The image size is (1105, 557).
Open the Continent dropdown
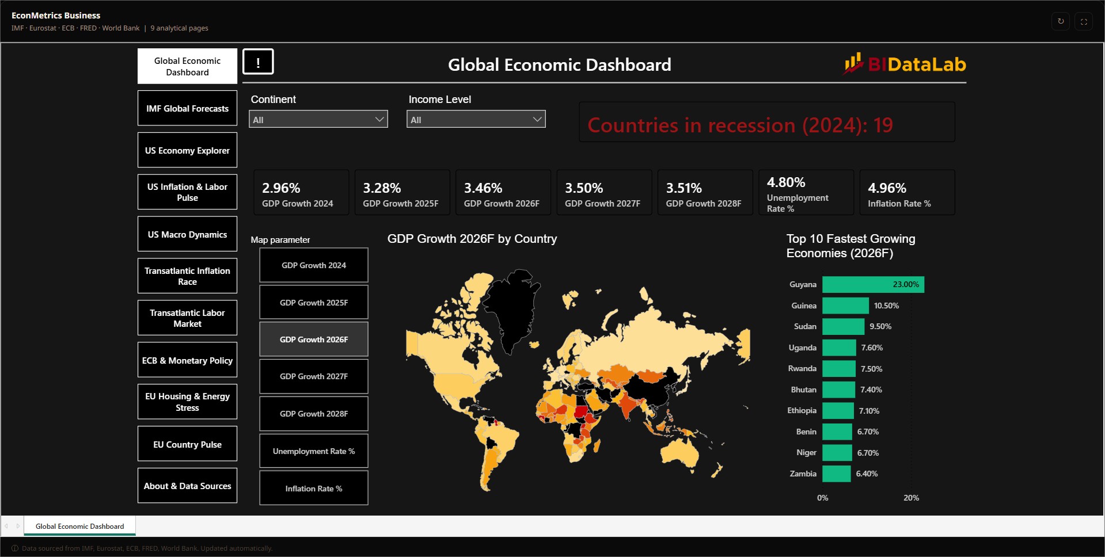(x=318, y=119)
